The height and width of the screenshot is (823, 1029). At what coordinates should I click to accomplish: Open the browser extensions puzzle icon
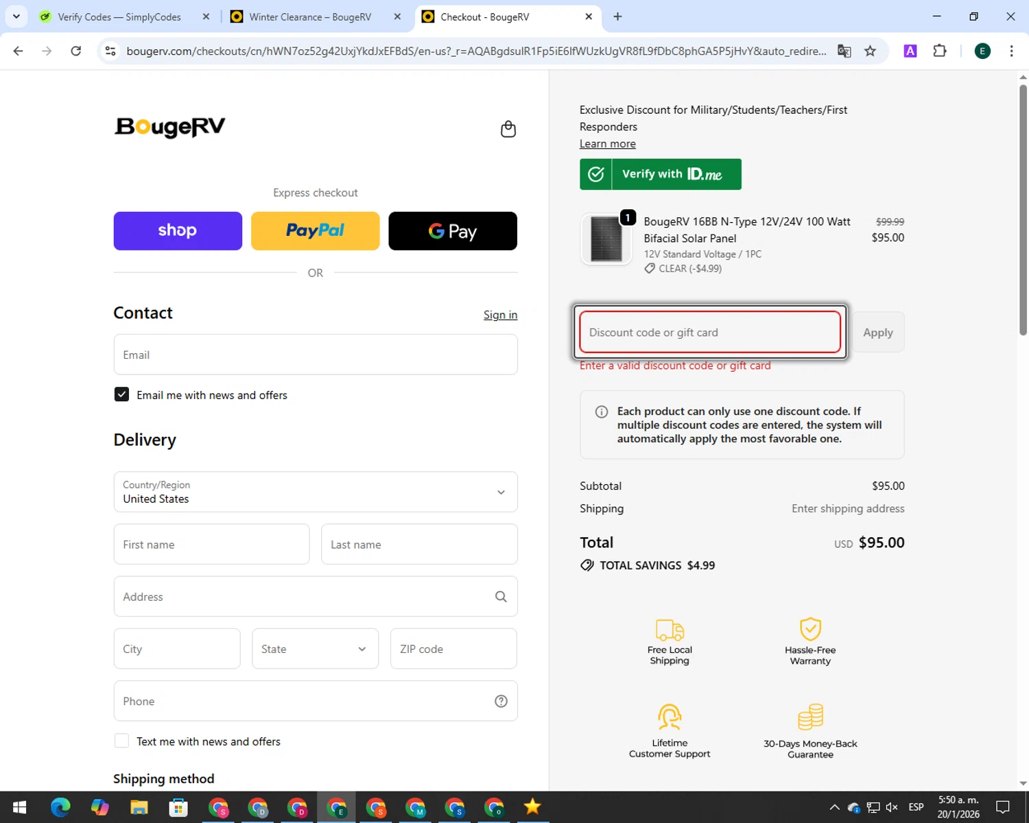click(940, 51)
